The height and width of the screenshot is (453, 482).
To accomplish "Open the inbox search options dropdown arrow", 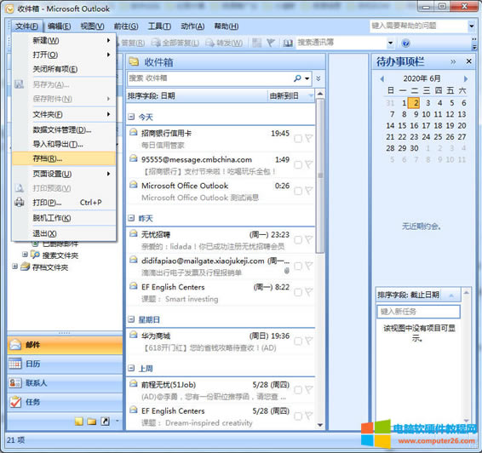I will 307,78.
